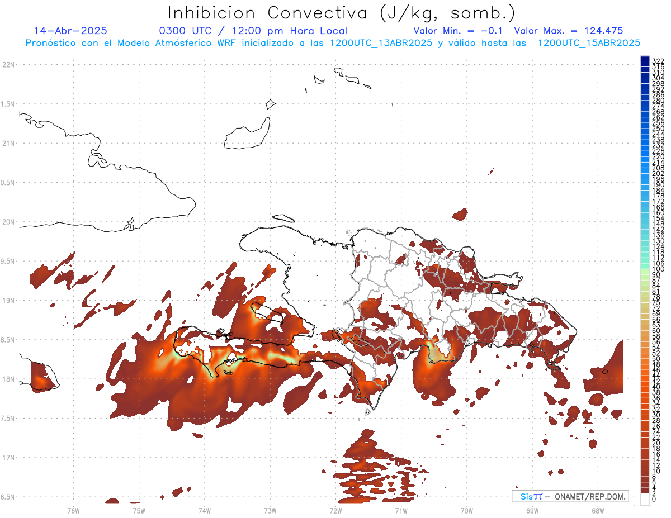
Task: Click the "Valor Min. = -0.1" text
Action: (459, 31)
